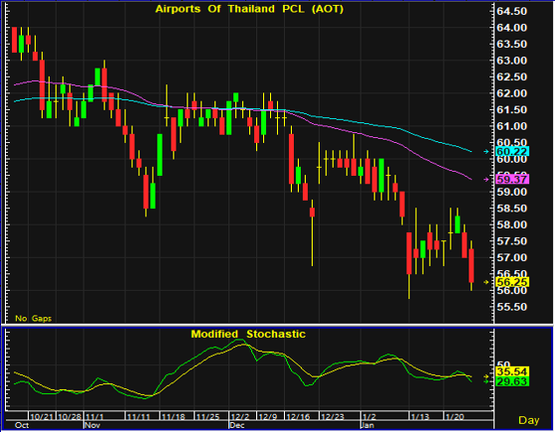Click the 1/2 date label

[x=369, y=416]
